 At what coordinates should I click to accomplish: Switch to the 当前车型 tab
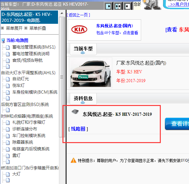click(83, 49)
